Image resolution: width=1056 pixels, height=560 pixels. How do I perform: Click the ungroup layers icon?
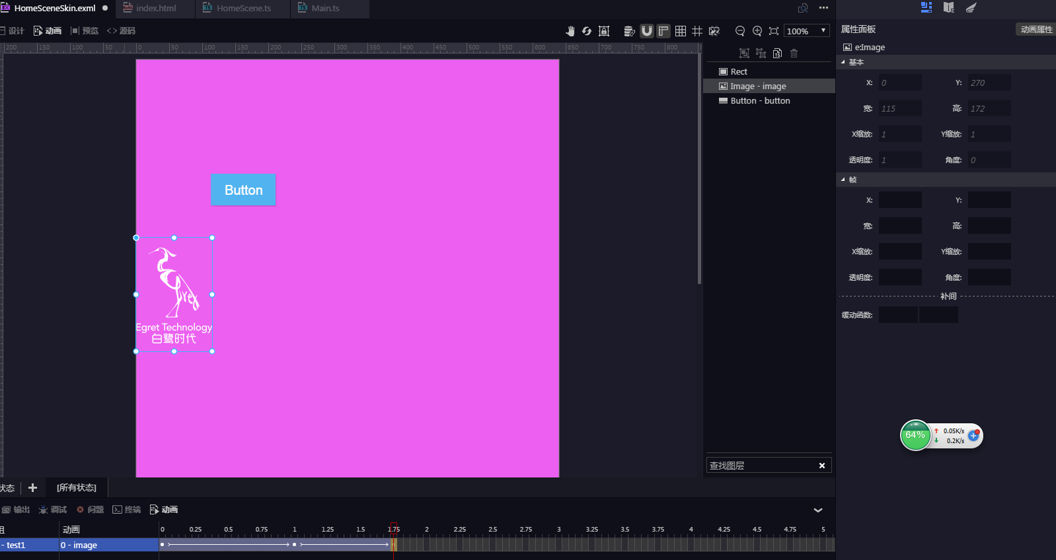click(x=761, y=53)
